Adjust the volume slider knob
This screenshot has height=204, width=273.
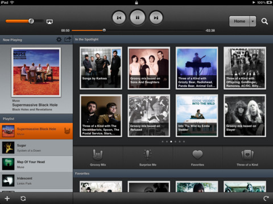[x=31, y=21]
